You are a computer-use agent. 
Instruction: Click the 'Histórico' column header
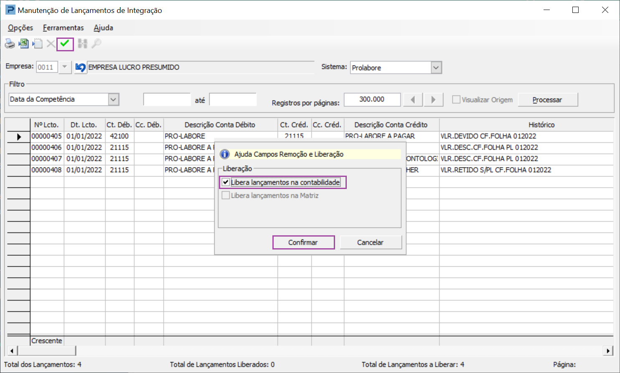pyautogui.click(x=526, y=125)
